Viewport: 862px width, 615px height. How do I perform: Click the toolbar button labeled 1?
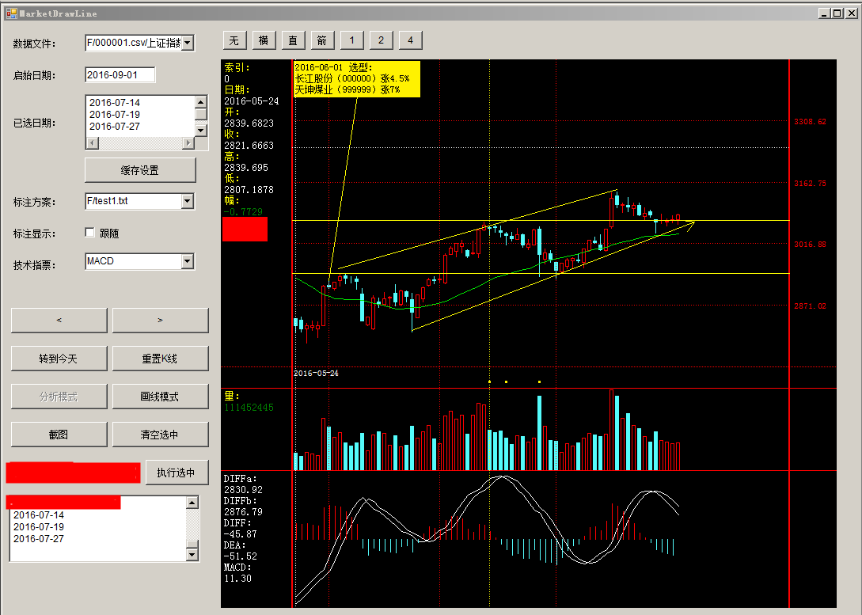[x=351, y=40]
